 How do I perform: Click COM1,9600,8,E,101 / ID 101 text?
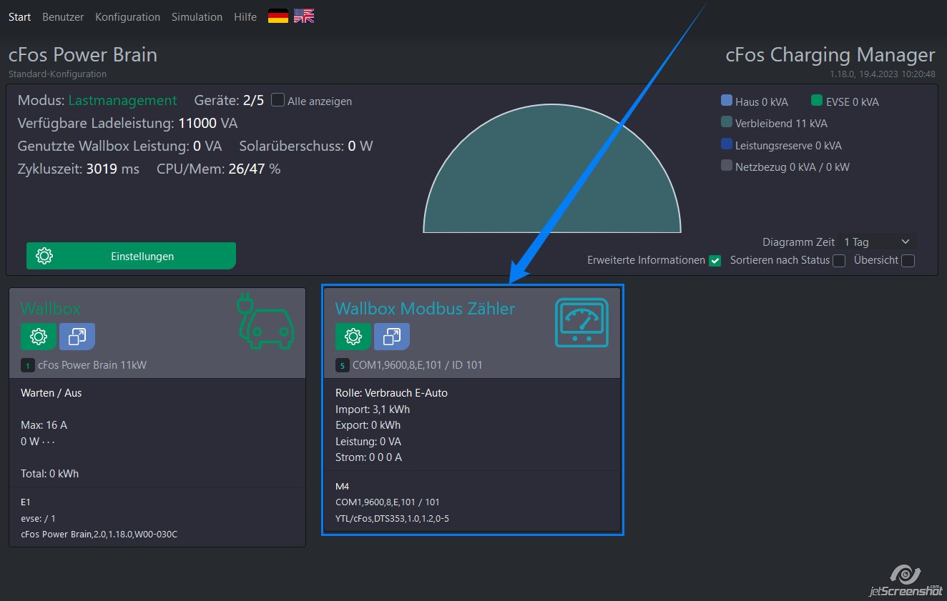(418, 365)
